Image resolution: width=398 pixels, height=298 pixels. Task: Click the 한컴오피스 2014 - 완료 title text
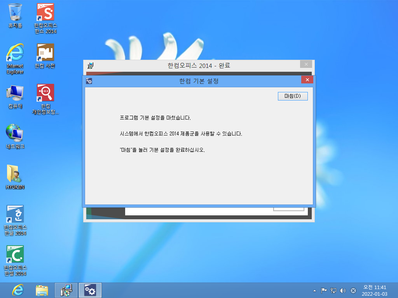[199, 66]
